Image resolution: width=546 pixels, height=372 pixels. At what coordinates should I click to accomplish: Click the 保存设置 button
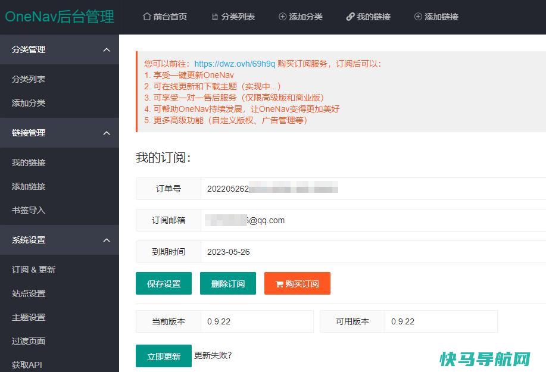pos(164,283)
